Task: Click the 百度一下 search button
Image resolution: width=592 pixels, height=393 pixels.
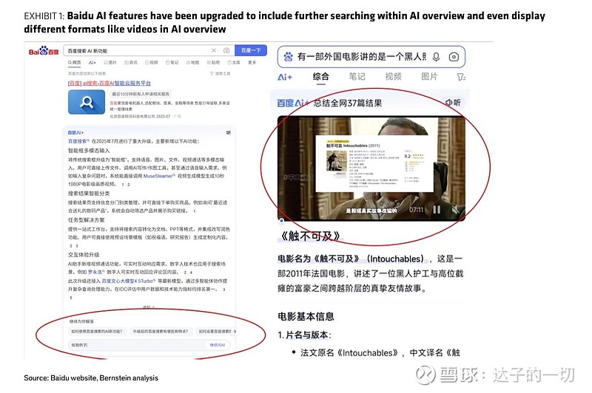Action: click(251, 50)
